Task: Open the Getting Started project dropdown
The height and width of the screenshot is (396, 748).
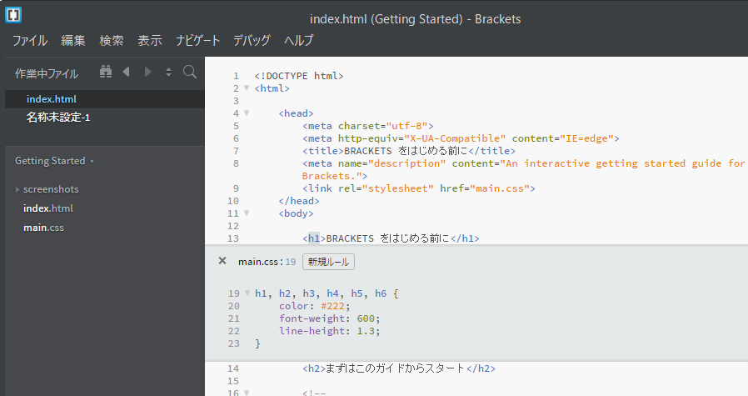Action: point(55,161)
